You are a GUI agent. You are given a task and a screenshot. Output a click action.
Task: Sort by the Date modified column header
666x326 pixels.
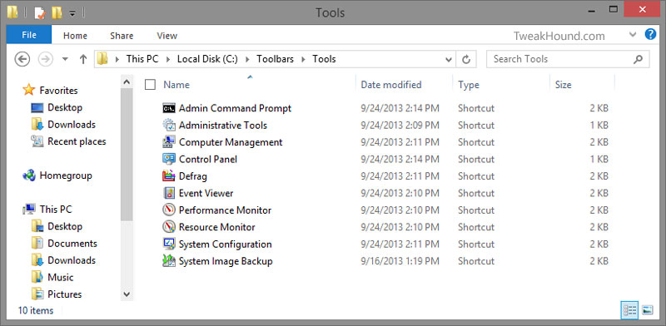pyautogui.click(x=390, y=85)
